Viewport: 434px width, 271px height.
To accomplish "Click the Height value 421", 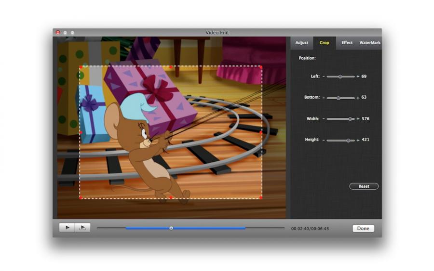I will click(366, 140).
